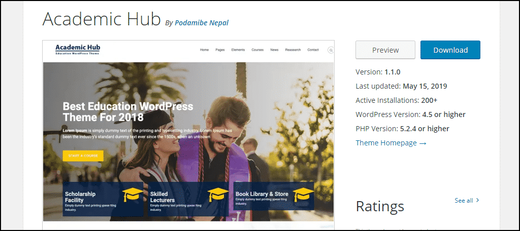Download the Academic Hub theme
The width and height of the screenshot is (520, 231).
450,50
